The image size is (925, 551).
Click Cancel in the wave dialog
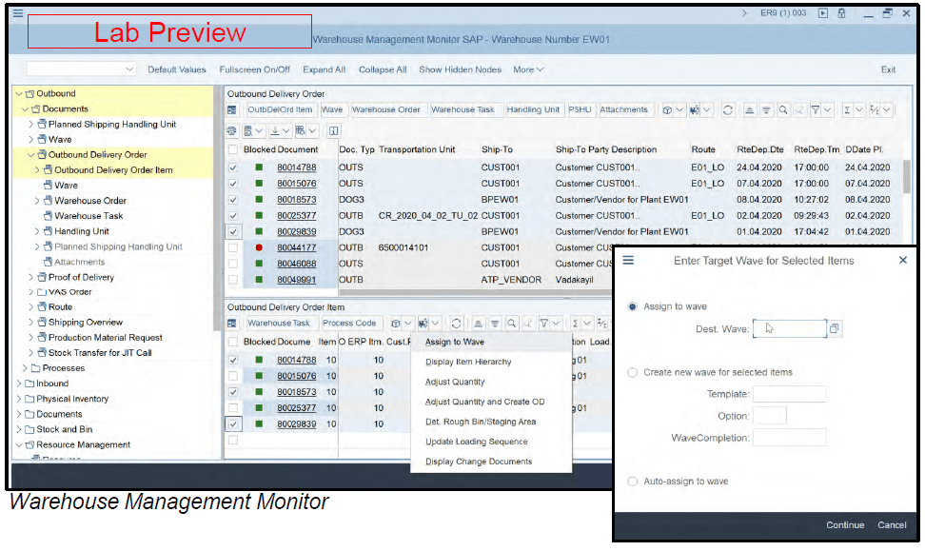coord(892,525)
